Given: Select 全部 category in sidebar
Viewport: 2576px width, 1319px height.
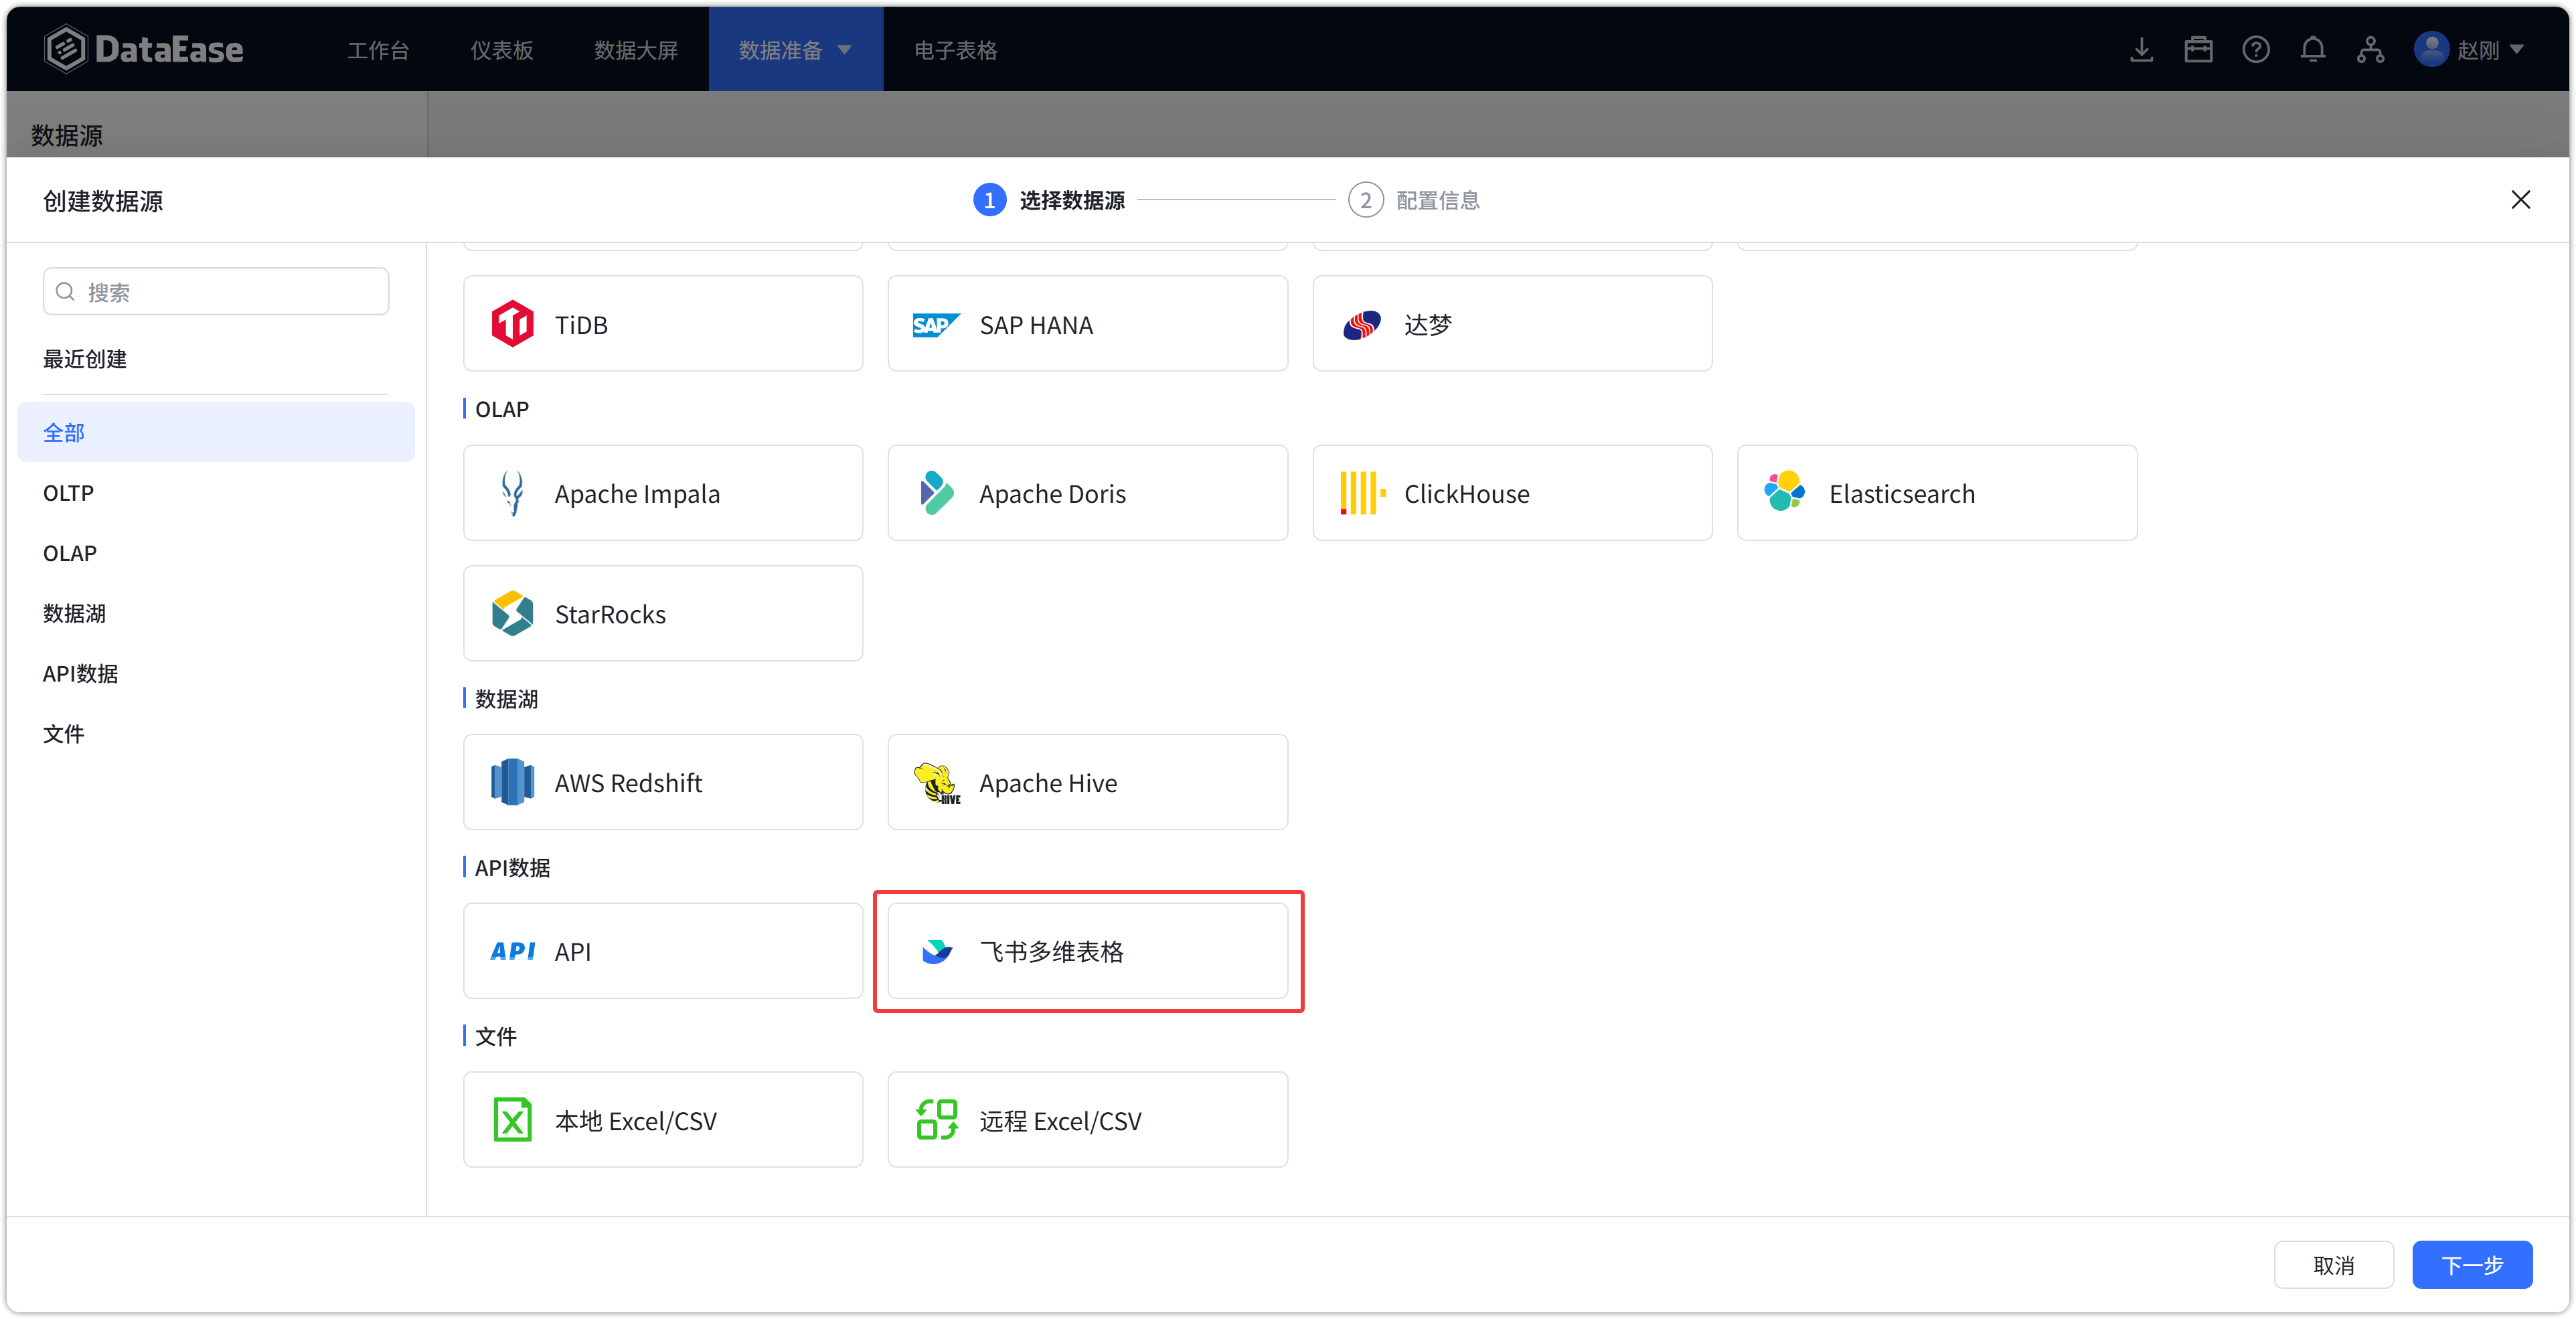Looking at the screenshot, I should click(x=216, y=432).
